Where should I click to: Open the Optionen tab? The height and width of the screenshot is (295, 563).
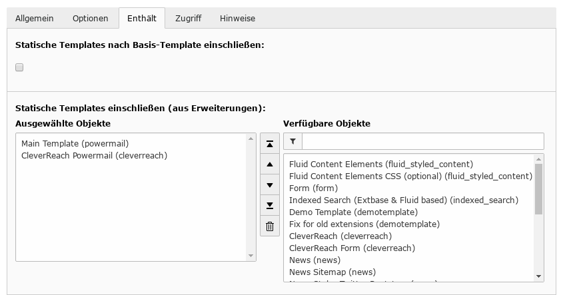pos(91,18)
